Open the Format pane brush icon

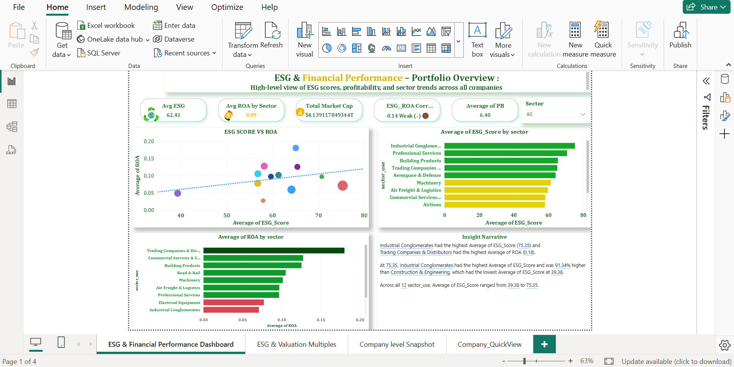click(x=725, y=116)
